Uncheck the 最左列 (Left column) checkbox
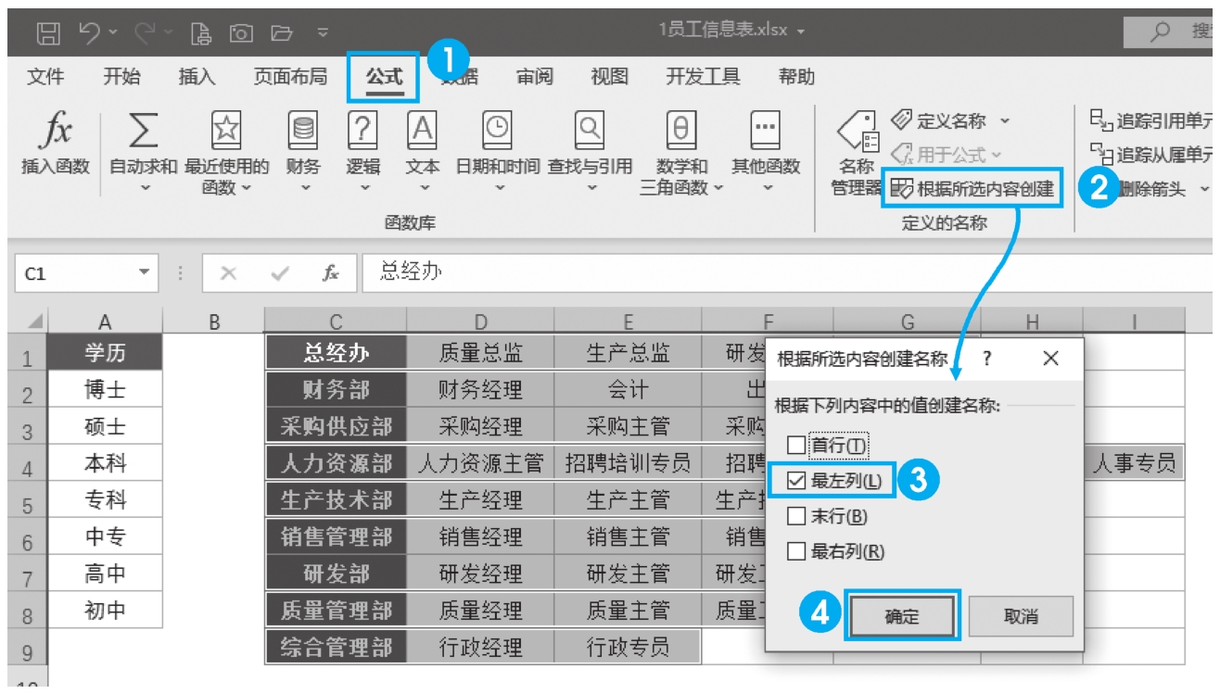 click(x=796, y=481)
